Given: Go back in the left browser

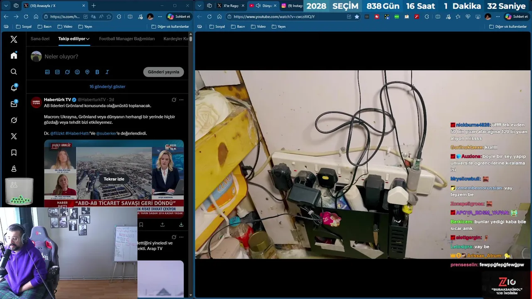Looking at the screenshot, I should pos(6,17).
